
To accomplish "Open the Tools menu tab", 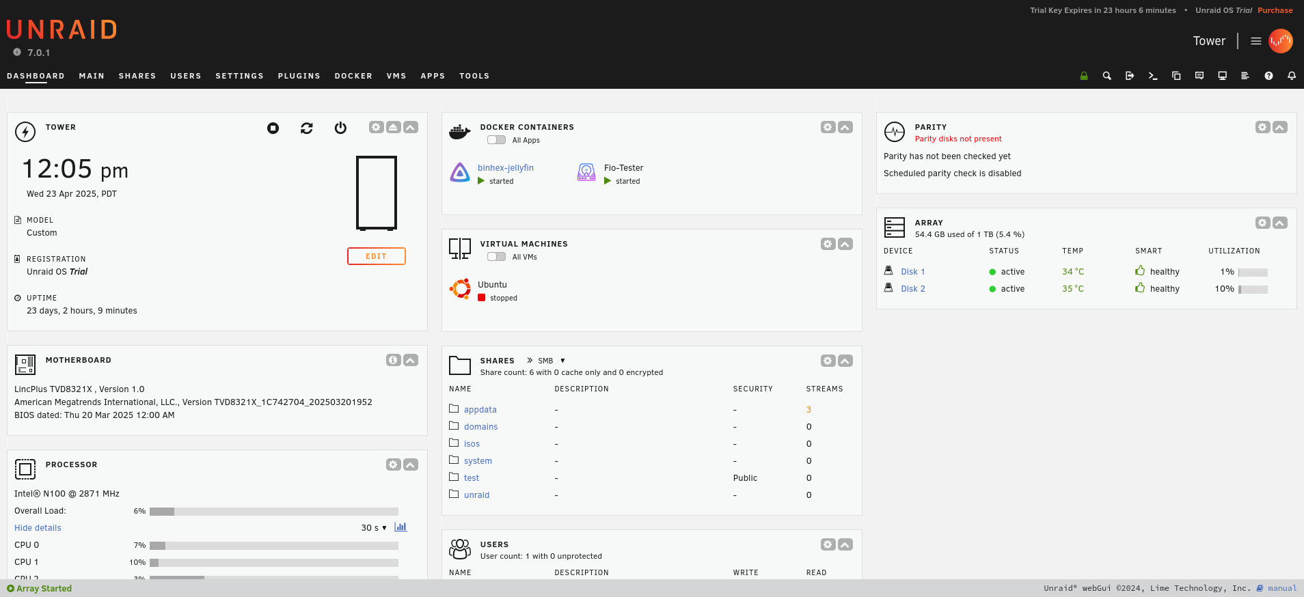I will click(x=474, y=76).
